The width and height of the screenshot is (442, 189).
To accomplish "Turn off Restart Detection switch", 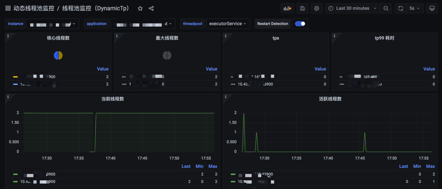I will [300, 24].
